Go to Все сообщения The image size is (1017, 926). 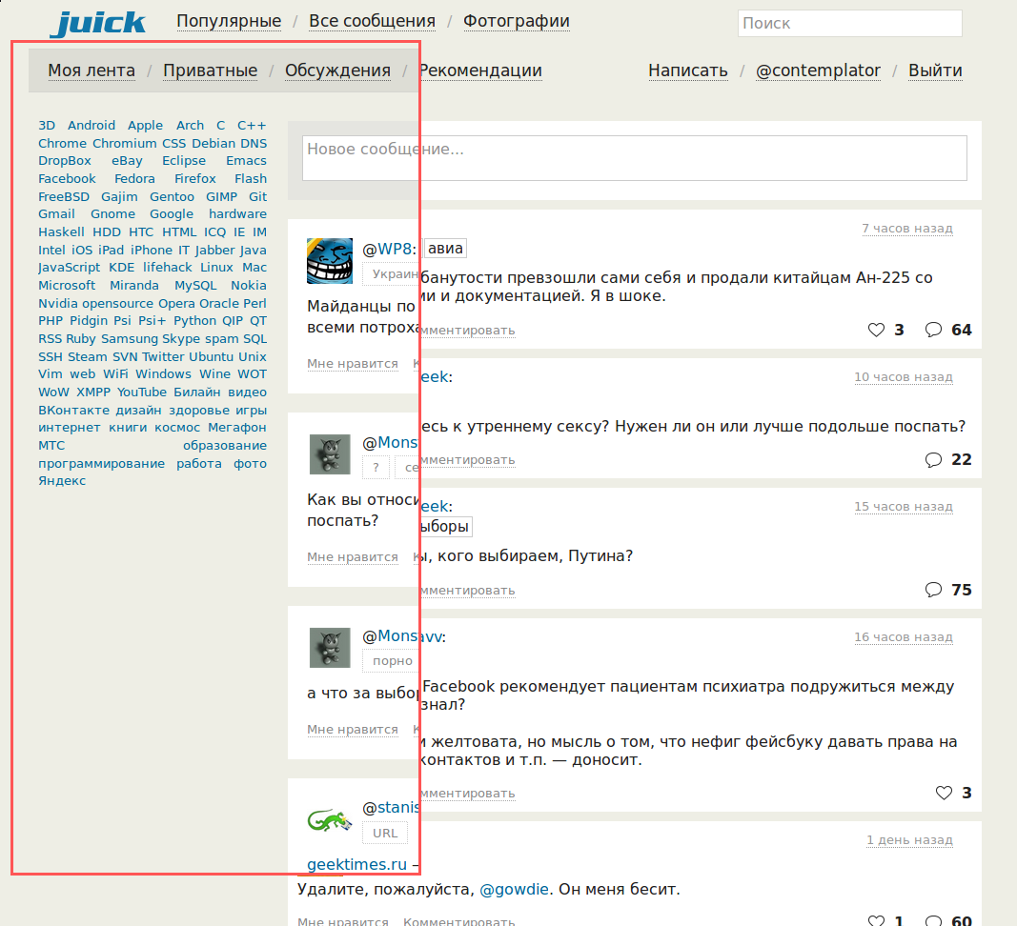click(373, 21)
